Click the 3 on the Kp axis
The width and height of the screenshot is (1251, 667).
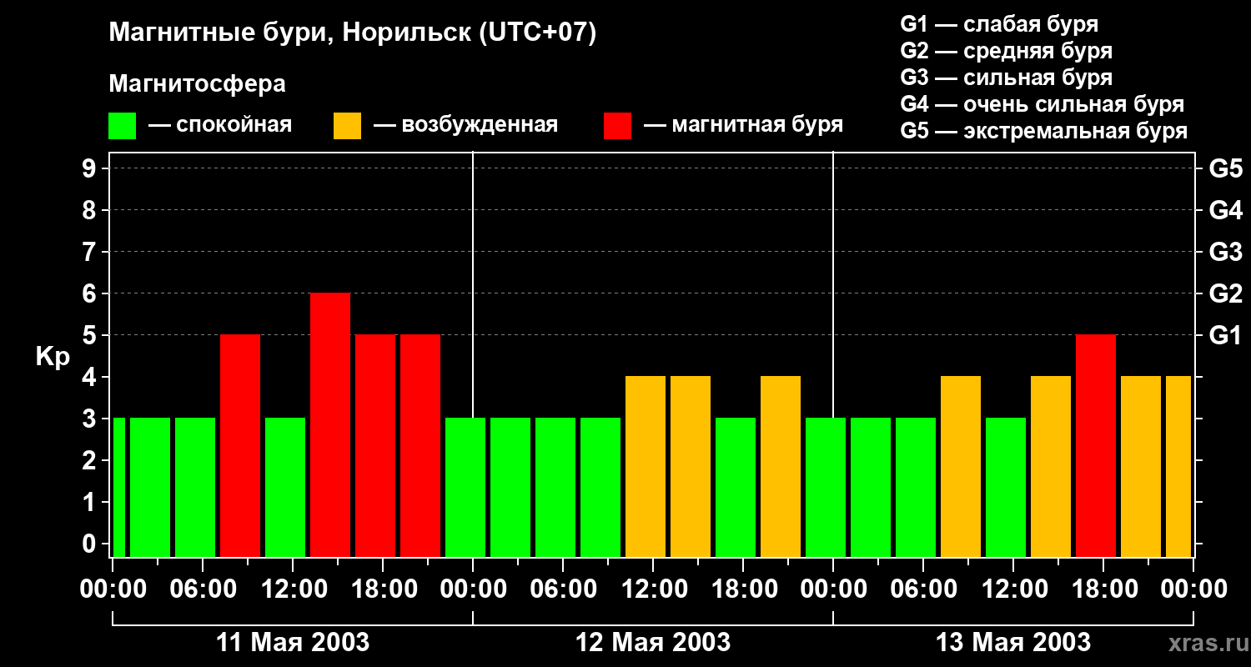pos(90,419)
